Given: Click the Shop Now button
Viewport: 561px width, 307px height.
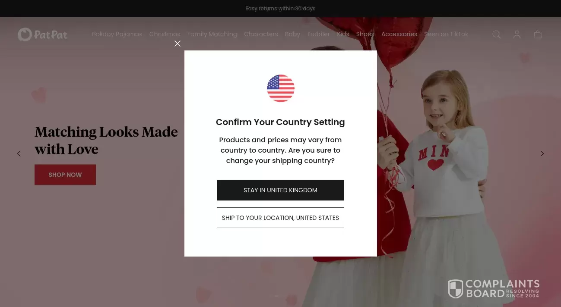Looking at the screenshot, I should [65, 175].
